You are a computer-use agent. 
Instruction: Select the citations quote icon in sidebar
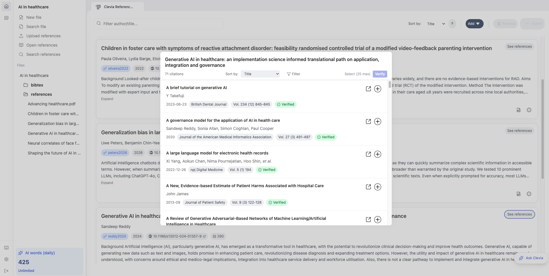(6, 18)
